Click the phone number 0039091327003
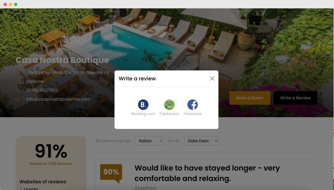The width and height of the screenshot is (334, 190). (x=42, y=90)
